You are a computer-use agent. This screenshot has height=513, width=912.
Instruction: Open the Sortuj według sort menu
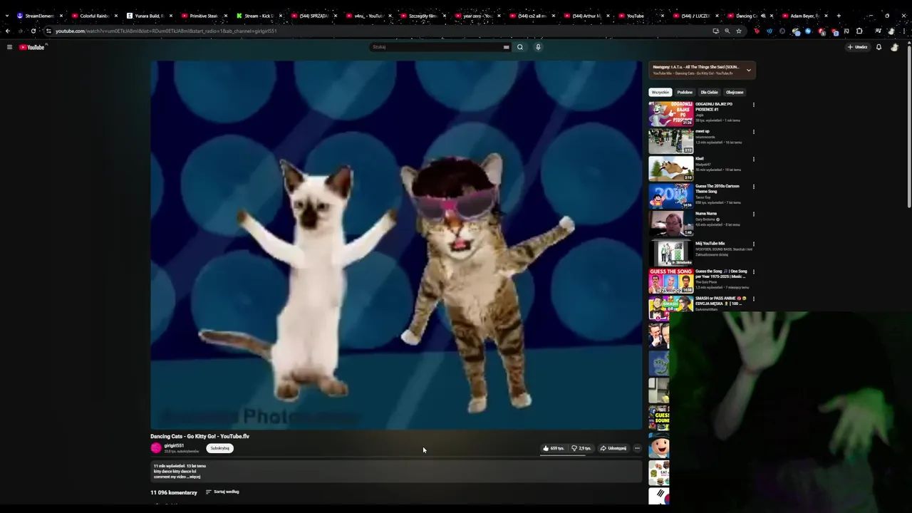tap(222, 492)
